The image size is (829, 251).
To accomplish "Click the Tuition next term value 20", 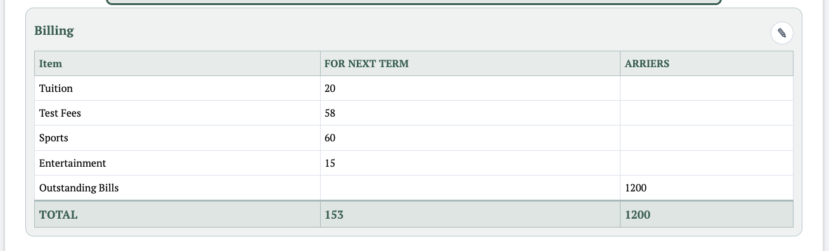I will (x=330, y=88).
